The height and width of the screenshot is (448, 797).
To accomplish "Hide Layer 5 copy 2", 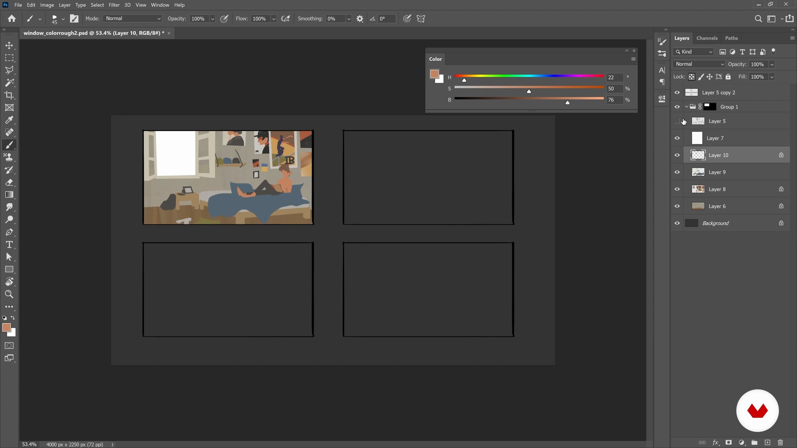I will coord(677,93).
